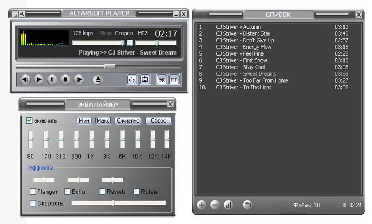Uncheck the включить equalizer checkbox

[29, 120]
